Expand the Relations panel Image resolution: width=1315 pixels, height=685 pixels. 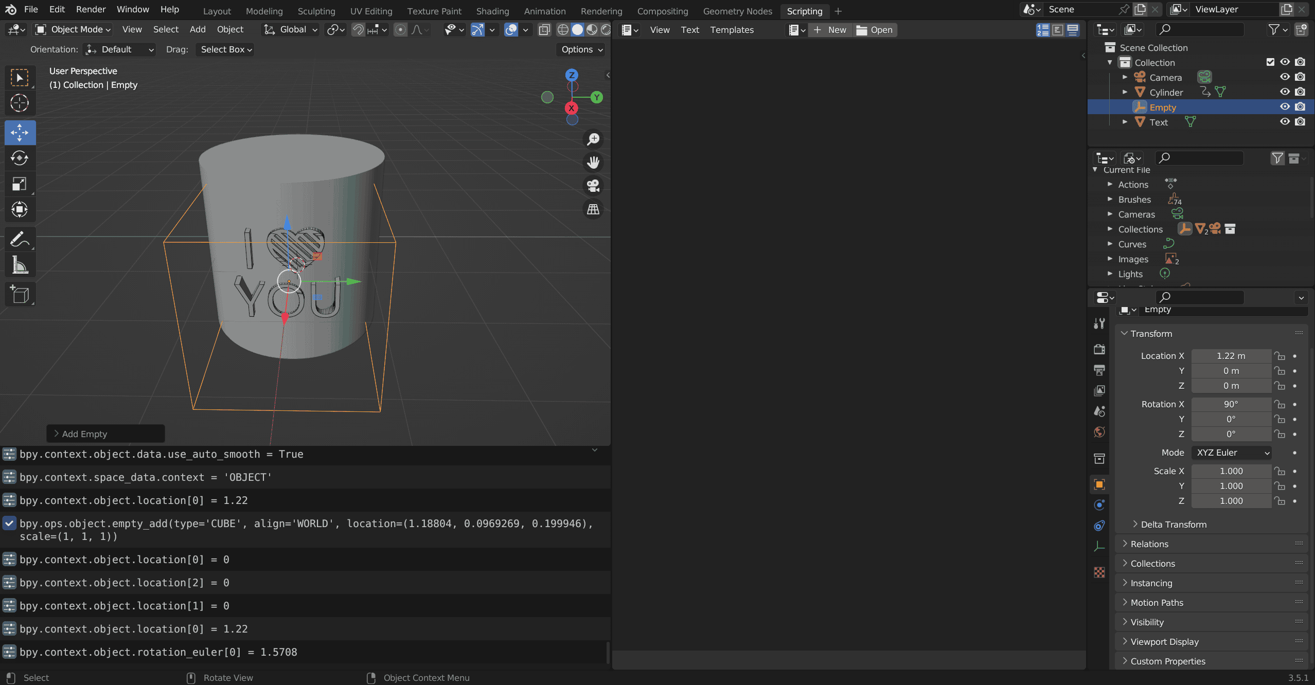pyautogui.click(x=1149, y=544)
